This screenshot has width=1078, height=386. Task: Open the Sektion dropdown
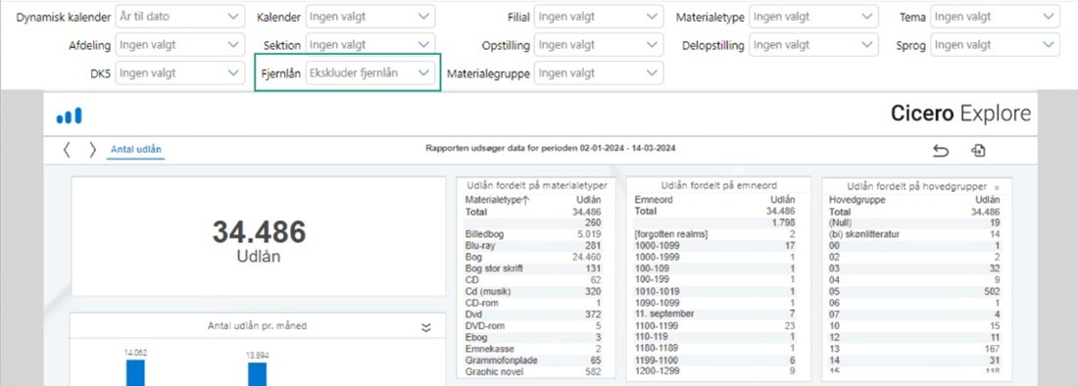point(369,45)
